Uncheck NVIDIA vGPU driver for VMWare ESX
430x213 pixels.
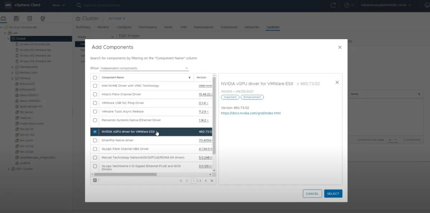tap(95, 132)
